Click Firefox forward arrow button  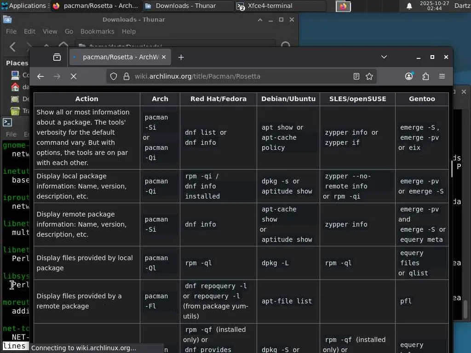[x=57, y=77]
